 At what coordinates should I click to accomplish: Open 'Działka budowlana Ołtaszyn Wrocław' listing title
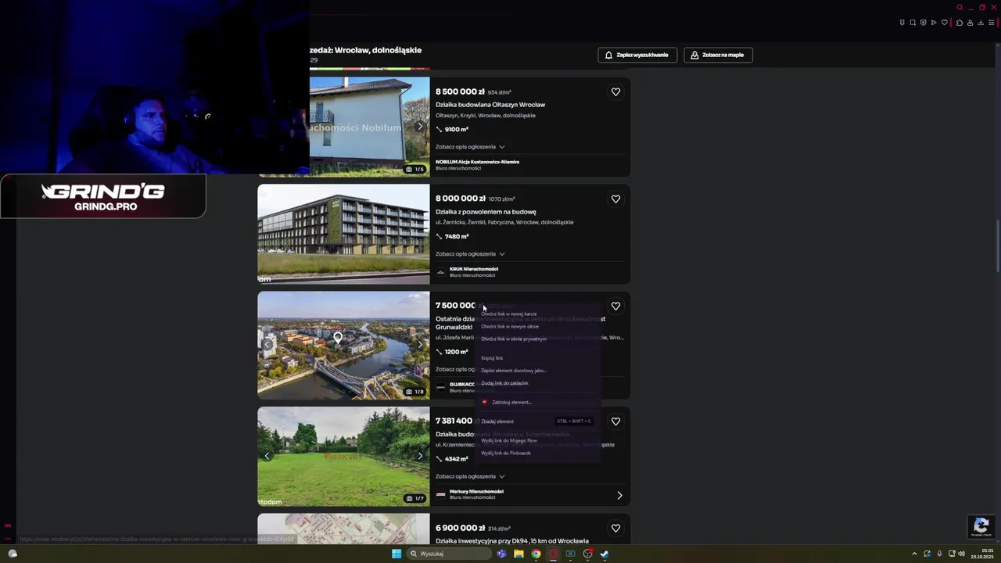490,105
